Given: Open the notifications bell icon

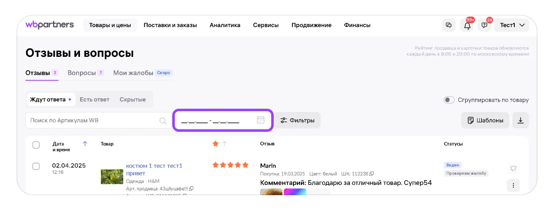Looking at the screenshot, I should click(x=467, y=25).
